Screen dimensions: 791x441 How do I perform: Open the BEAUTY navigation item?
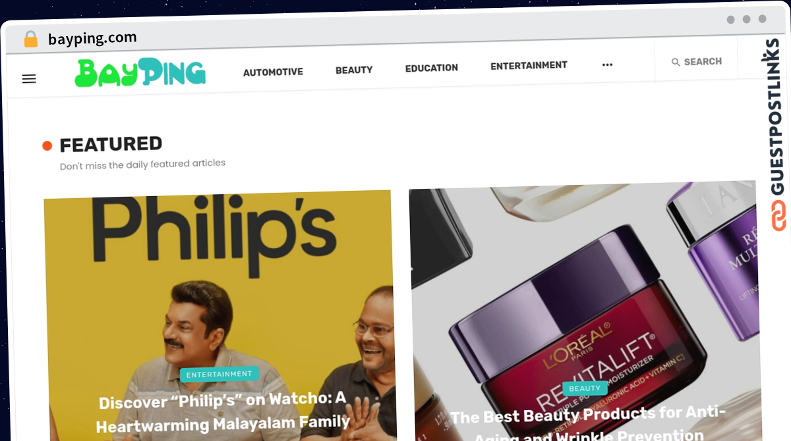pos(354,70)
